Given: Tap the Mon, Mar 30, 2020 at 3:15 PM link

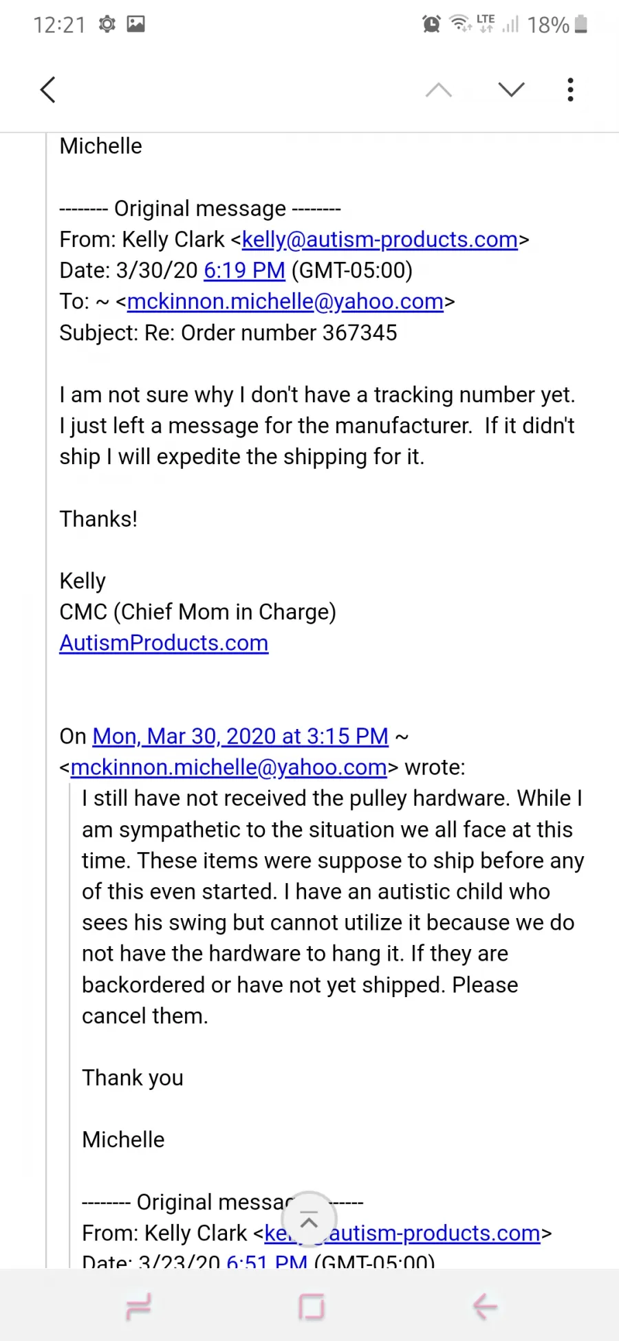Looking at the screenshot, I should click(241, 737).
